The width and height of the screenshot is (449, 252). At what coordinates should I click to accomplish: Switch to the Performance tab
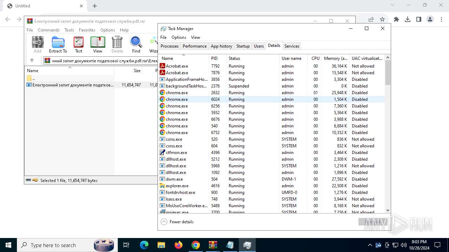pos(195,46)
